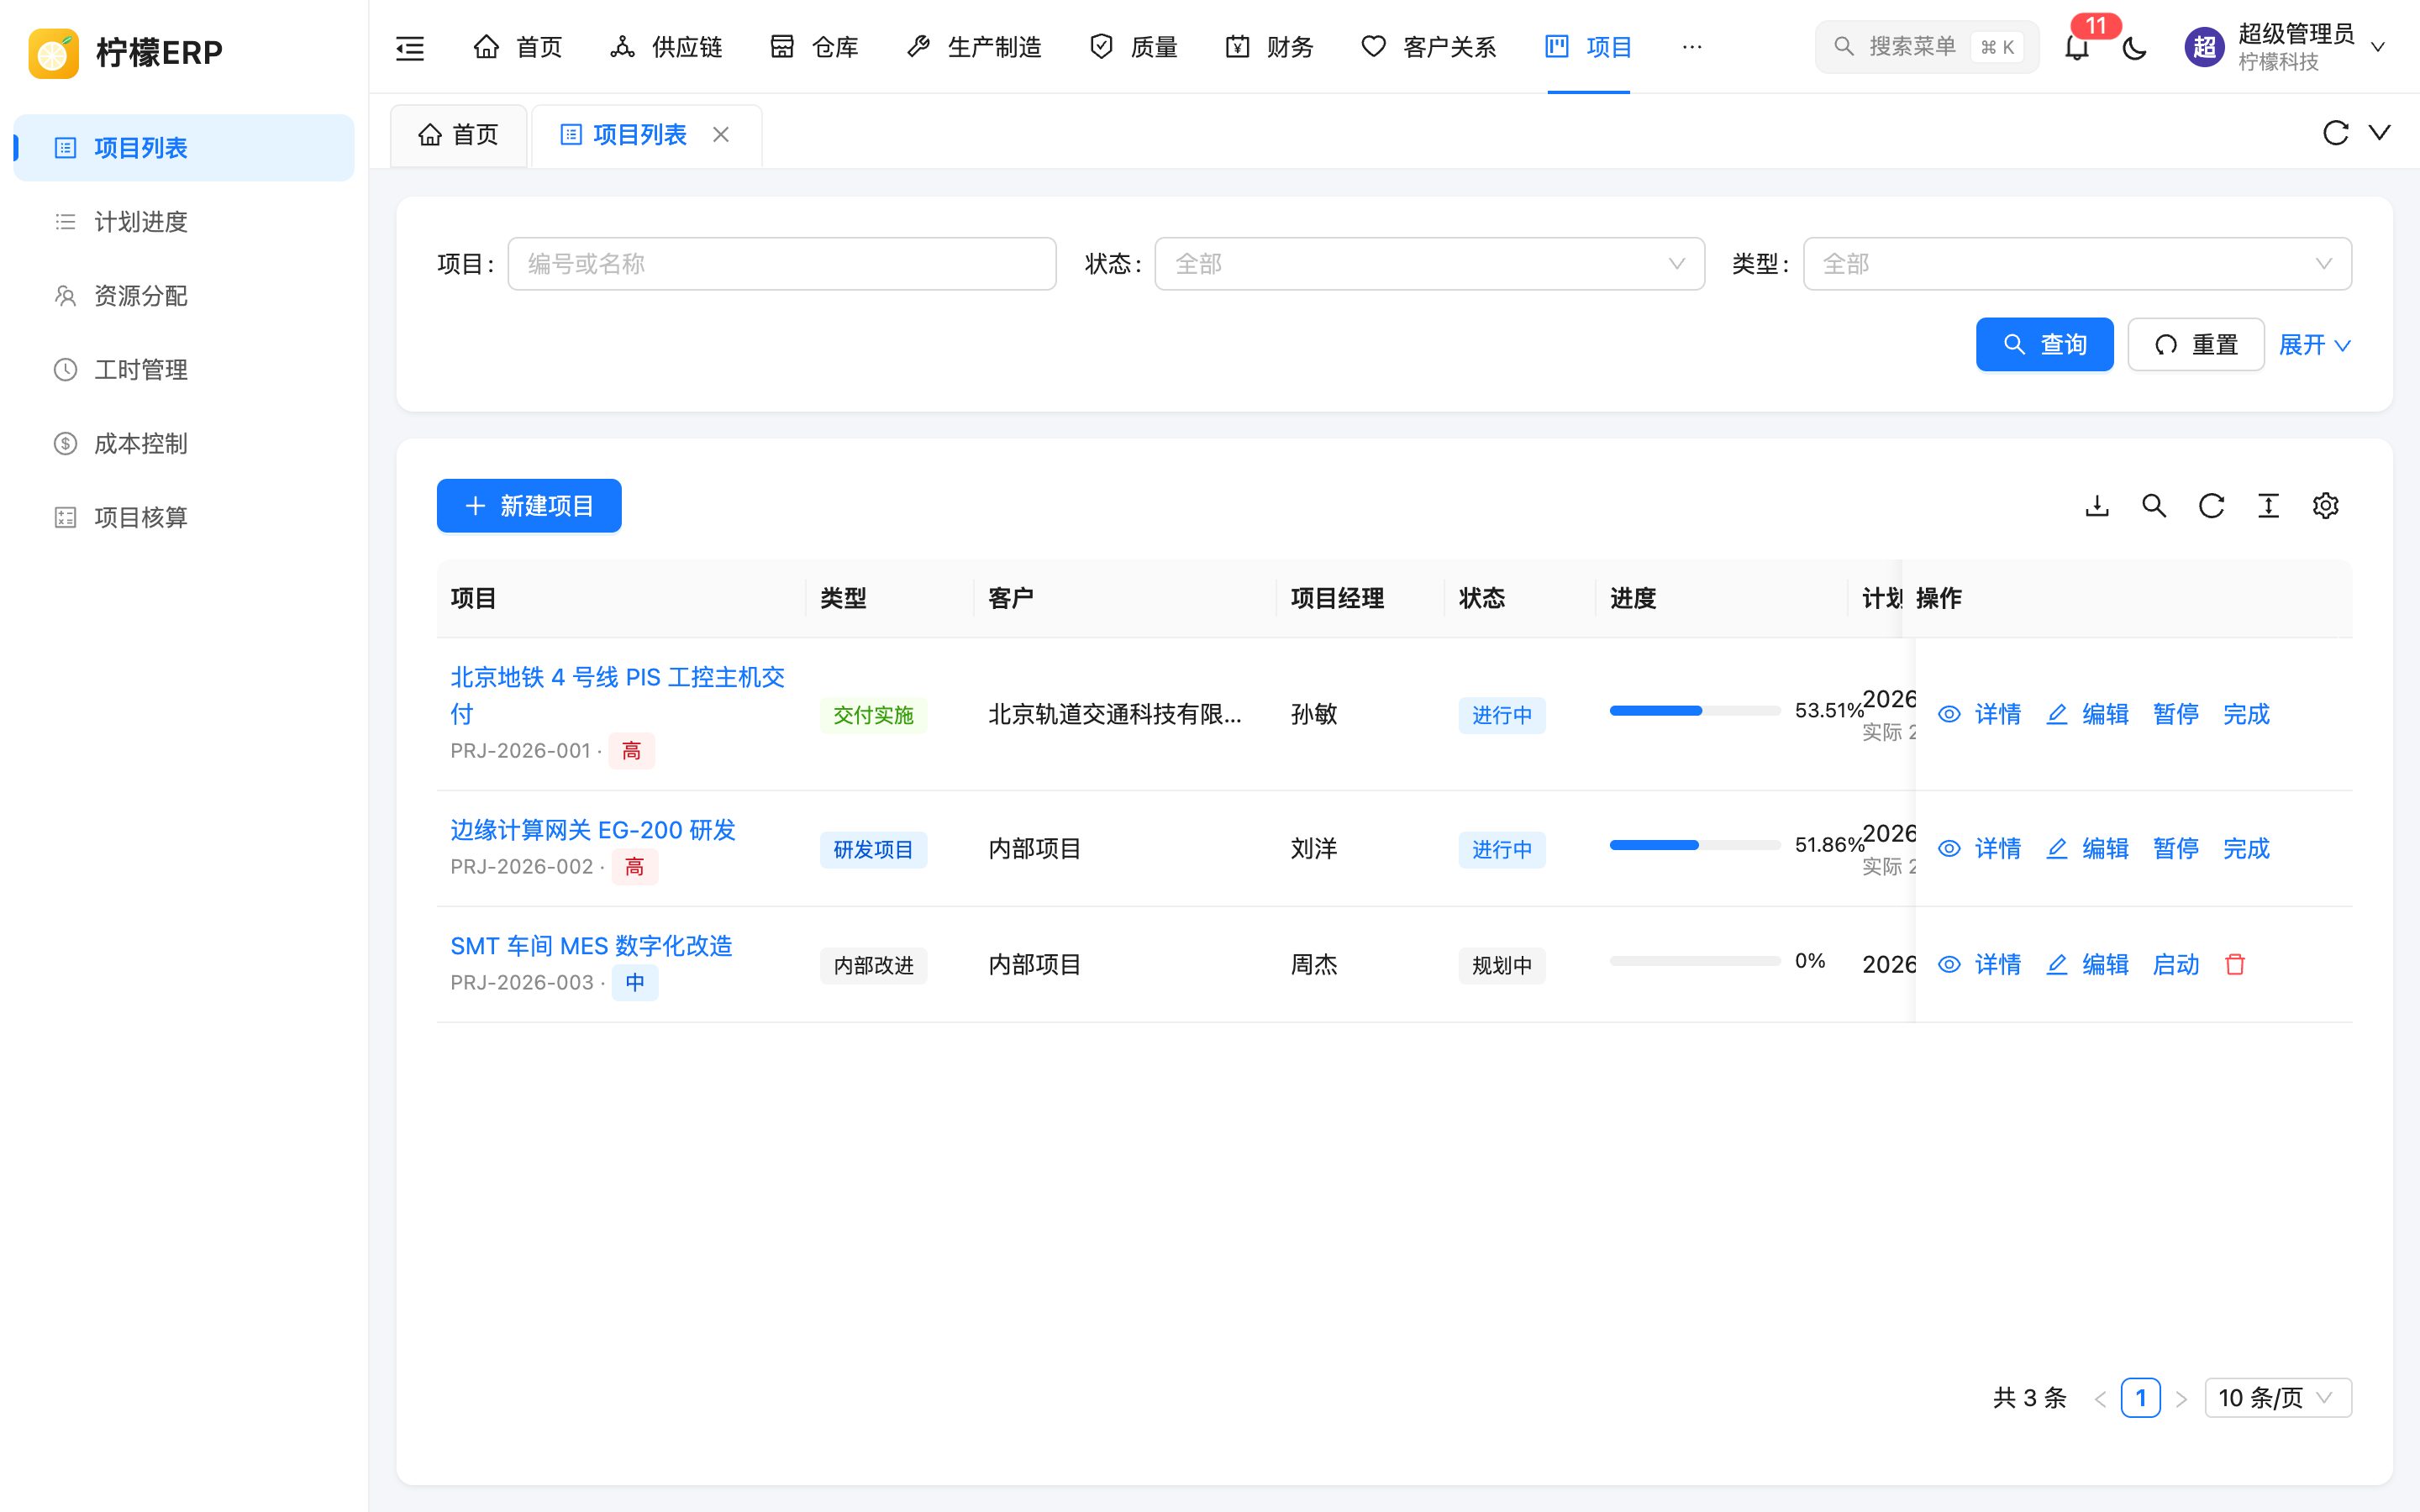The height and width of the screenshot is (1512, 2420).
Task: Open the more menus ellipsis
Action: point(1691,47)
